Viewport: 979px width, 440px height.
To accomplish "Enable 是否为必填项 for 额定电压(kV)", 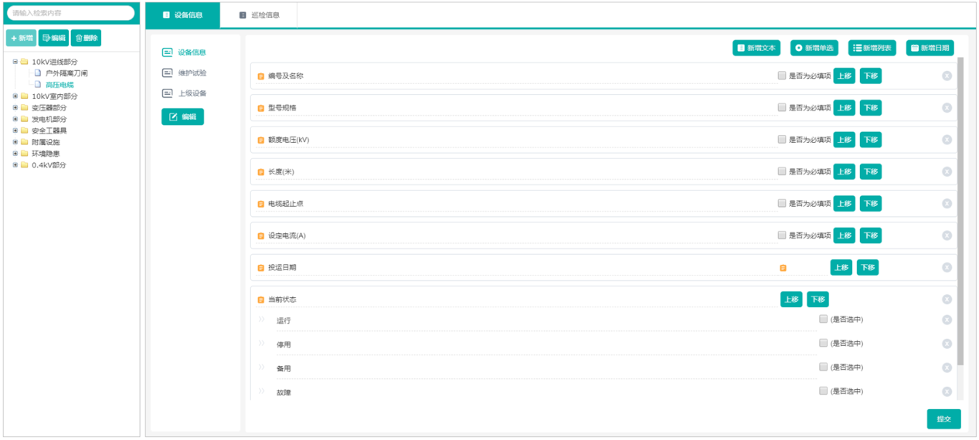I will (782, 139).
